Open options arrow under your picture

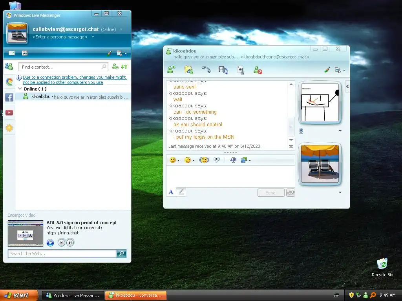tap(340, 192)
